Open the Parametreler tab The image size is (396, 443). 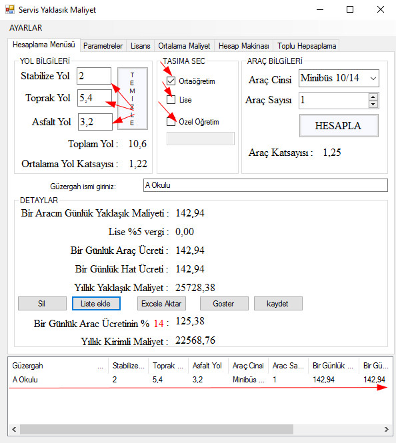[103, 46]
